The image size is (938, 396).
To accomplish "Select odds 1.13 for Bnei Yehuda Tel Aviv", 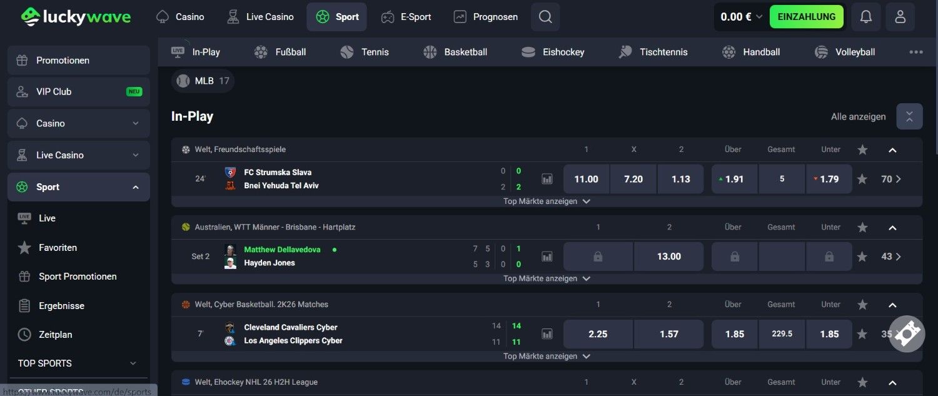I will tap(681, 179).
